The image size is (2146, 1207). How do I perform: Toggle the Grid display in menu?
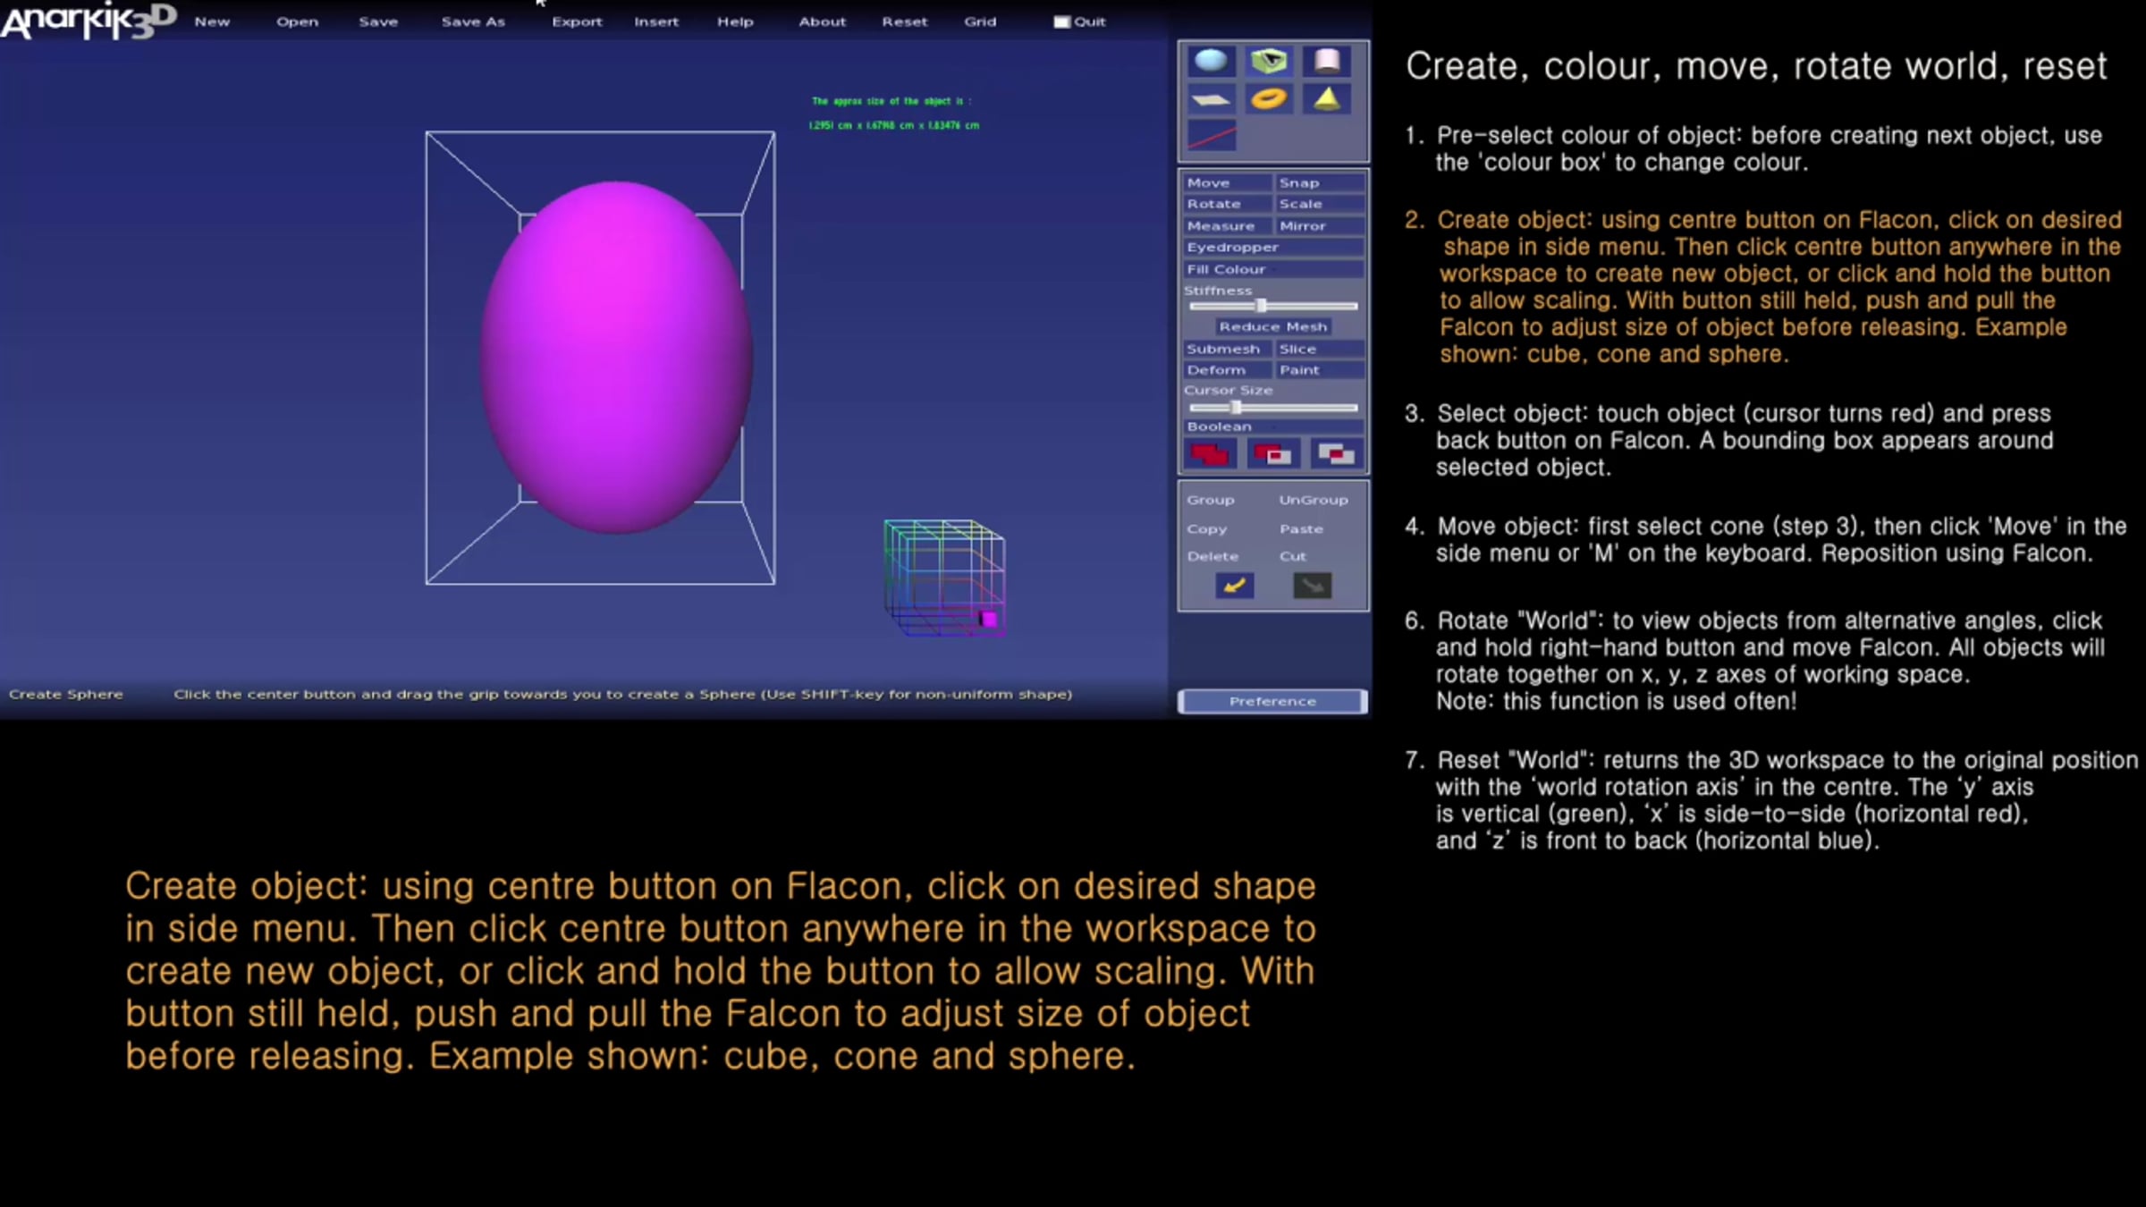click(x=980, y=21)
